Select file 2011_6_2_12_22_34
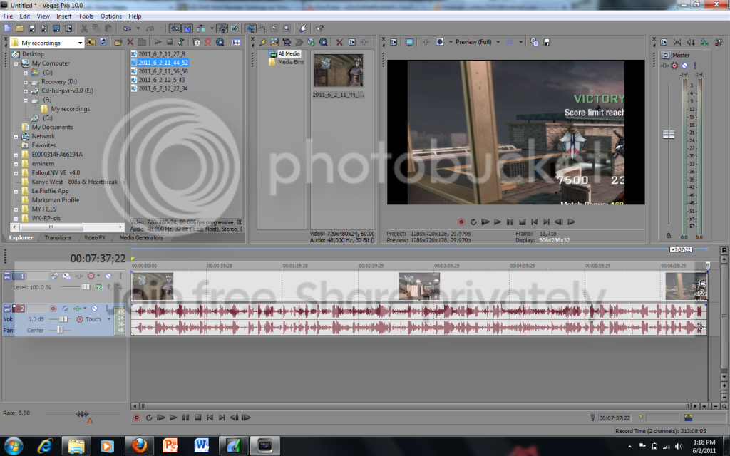This screenshot has height=456, width=730. 163,88
